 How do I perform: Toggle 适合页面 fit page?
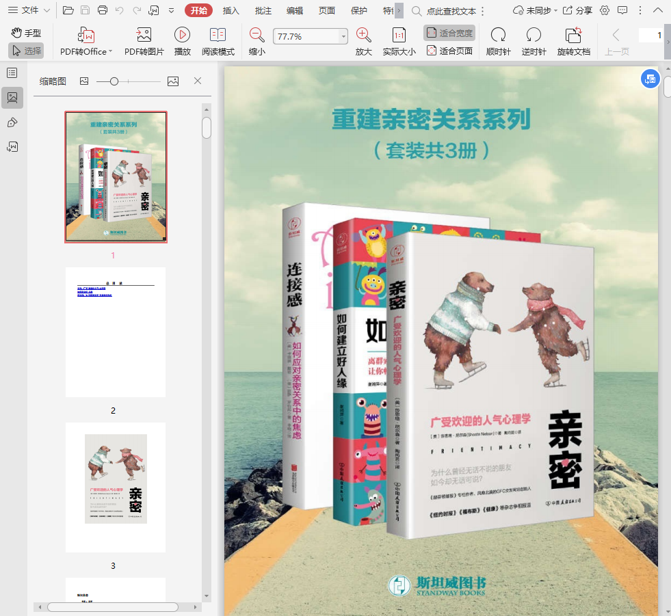pos(449,51)
